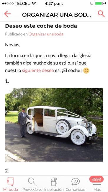Screen dimensions: 108x192
Task: Follow the 'Organizar una boda' category link
Action: pyautogui.click(x=46, y=34)
